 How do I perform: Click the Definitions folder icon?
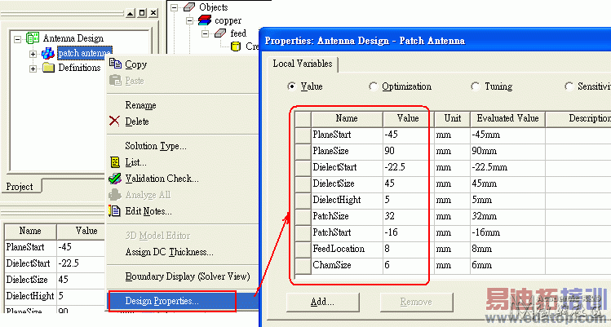point(48,68)
